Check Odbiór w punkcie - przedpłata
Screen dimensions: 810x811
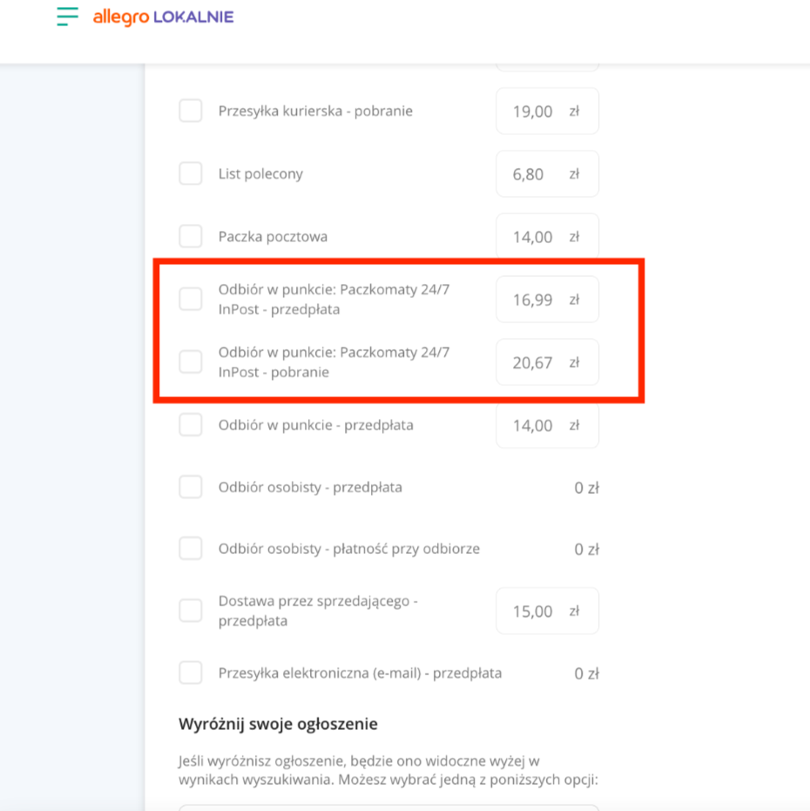click(191, 425)
